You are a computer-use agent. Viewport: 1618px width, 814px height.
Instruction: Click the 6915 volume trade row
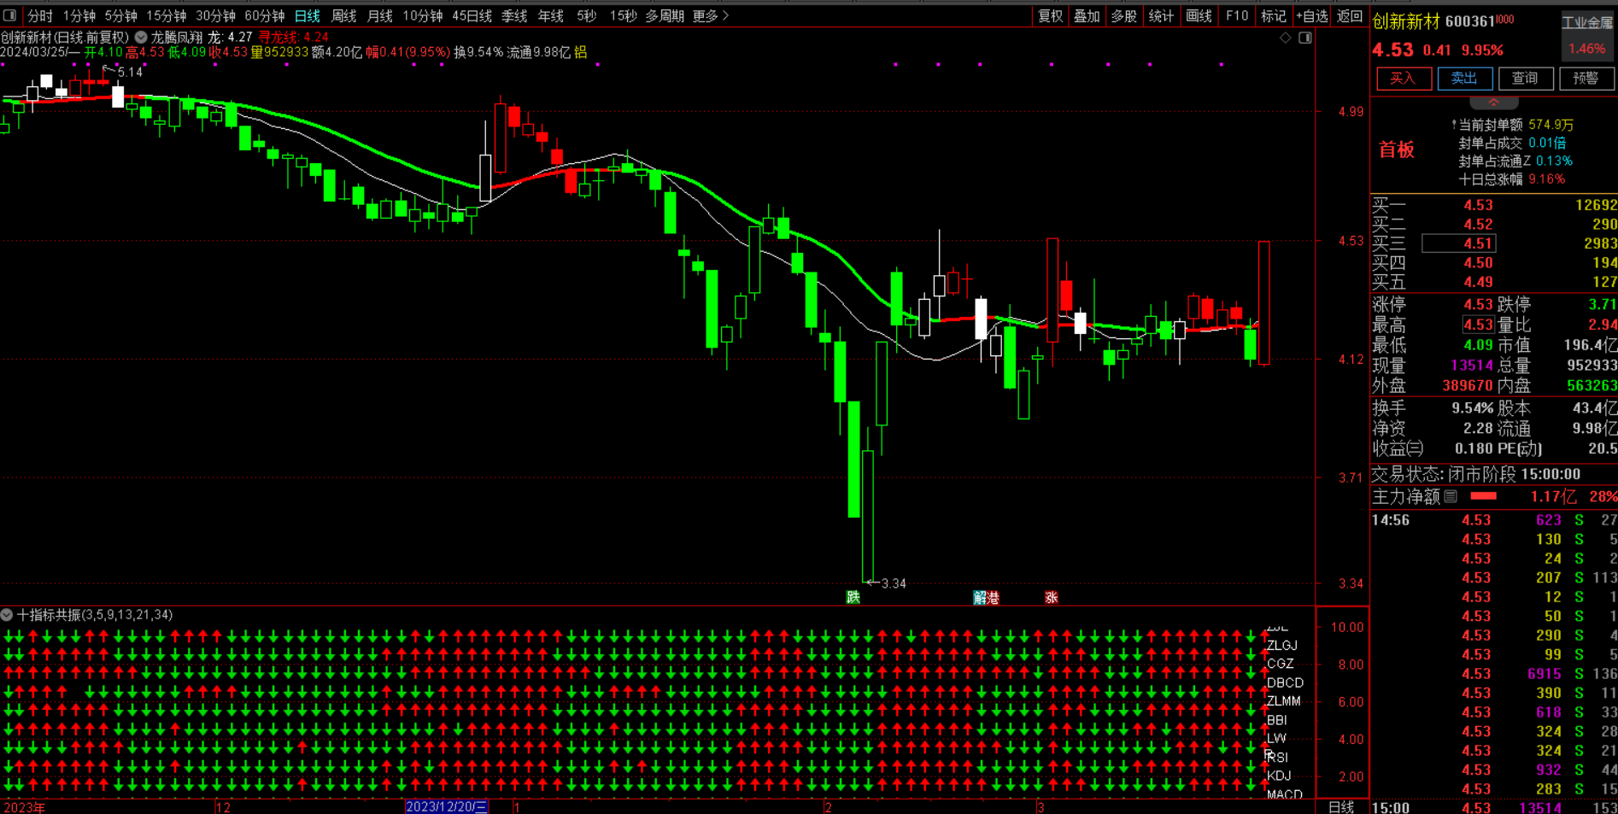point(1494,674)
